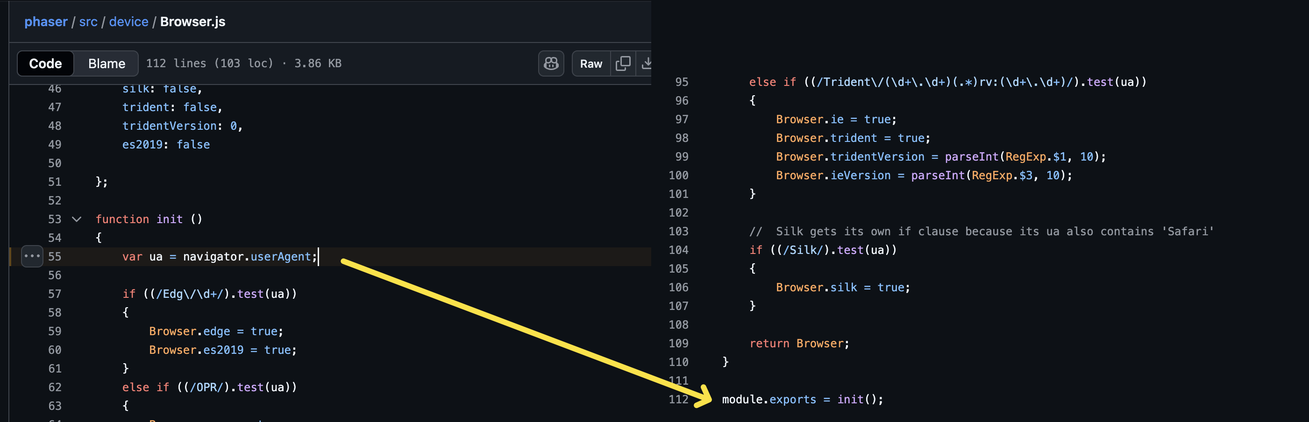Go to src folder breadcrumb
This screenshot has width=1309, height=422.
click(88, 22)
